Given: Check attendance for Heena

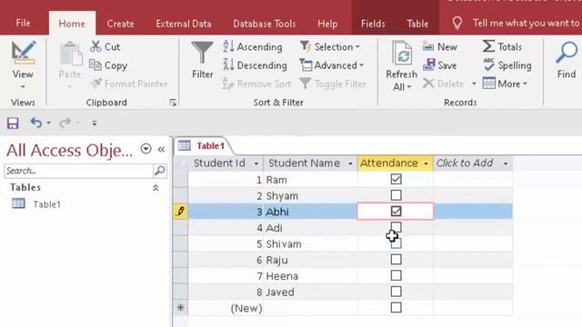Looking at the screenshot, I should click(x=396, y=275).
